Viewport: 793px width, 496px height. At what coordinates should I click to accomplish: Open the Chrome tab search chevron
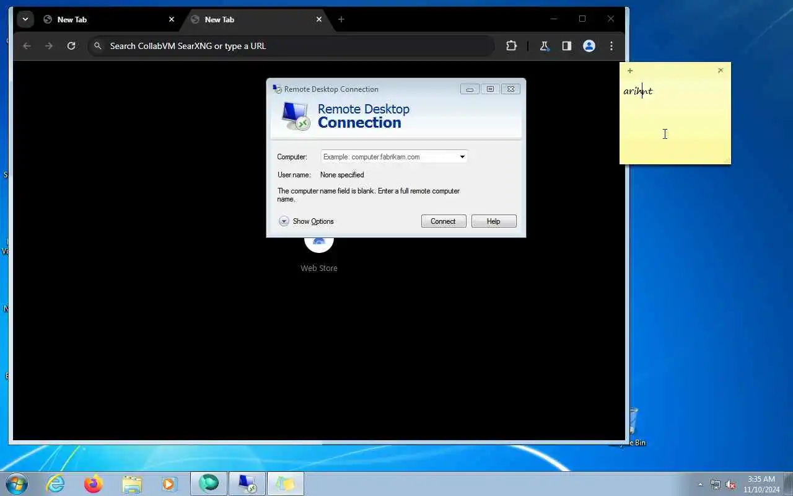point(25,19)
